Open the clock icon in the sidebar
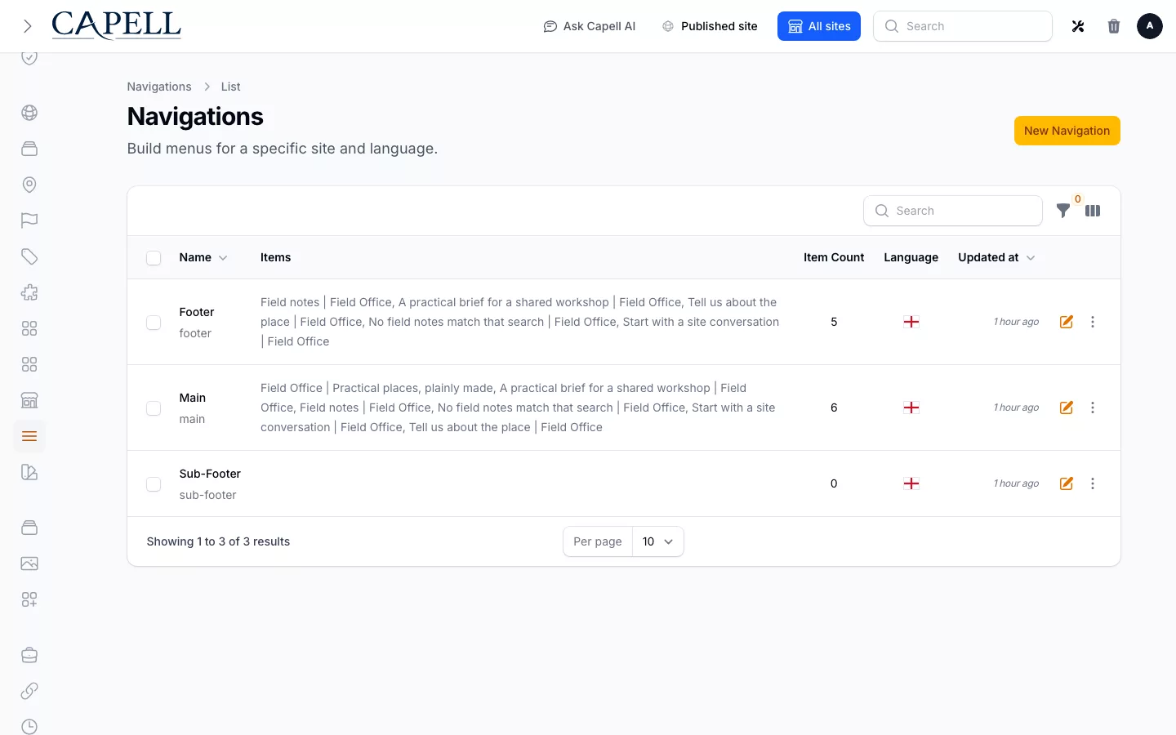The width and height of the screenshot is (1176, 735). 29,726
